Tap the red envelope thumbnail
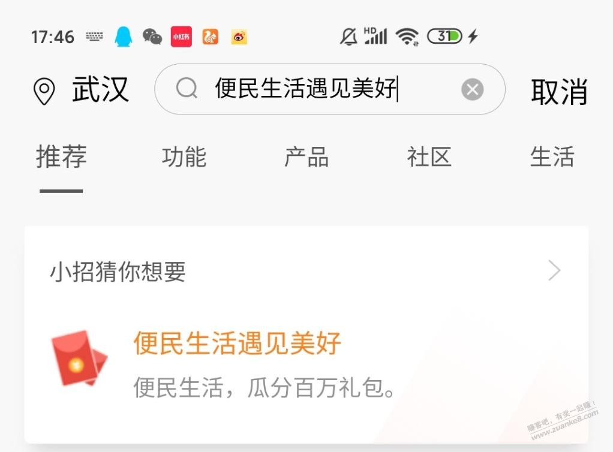This screenshot has height=452, width=613. (x=79, y=358)
